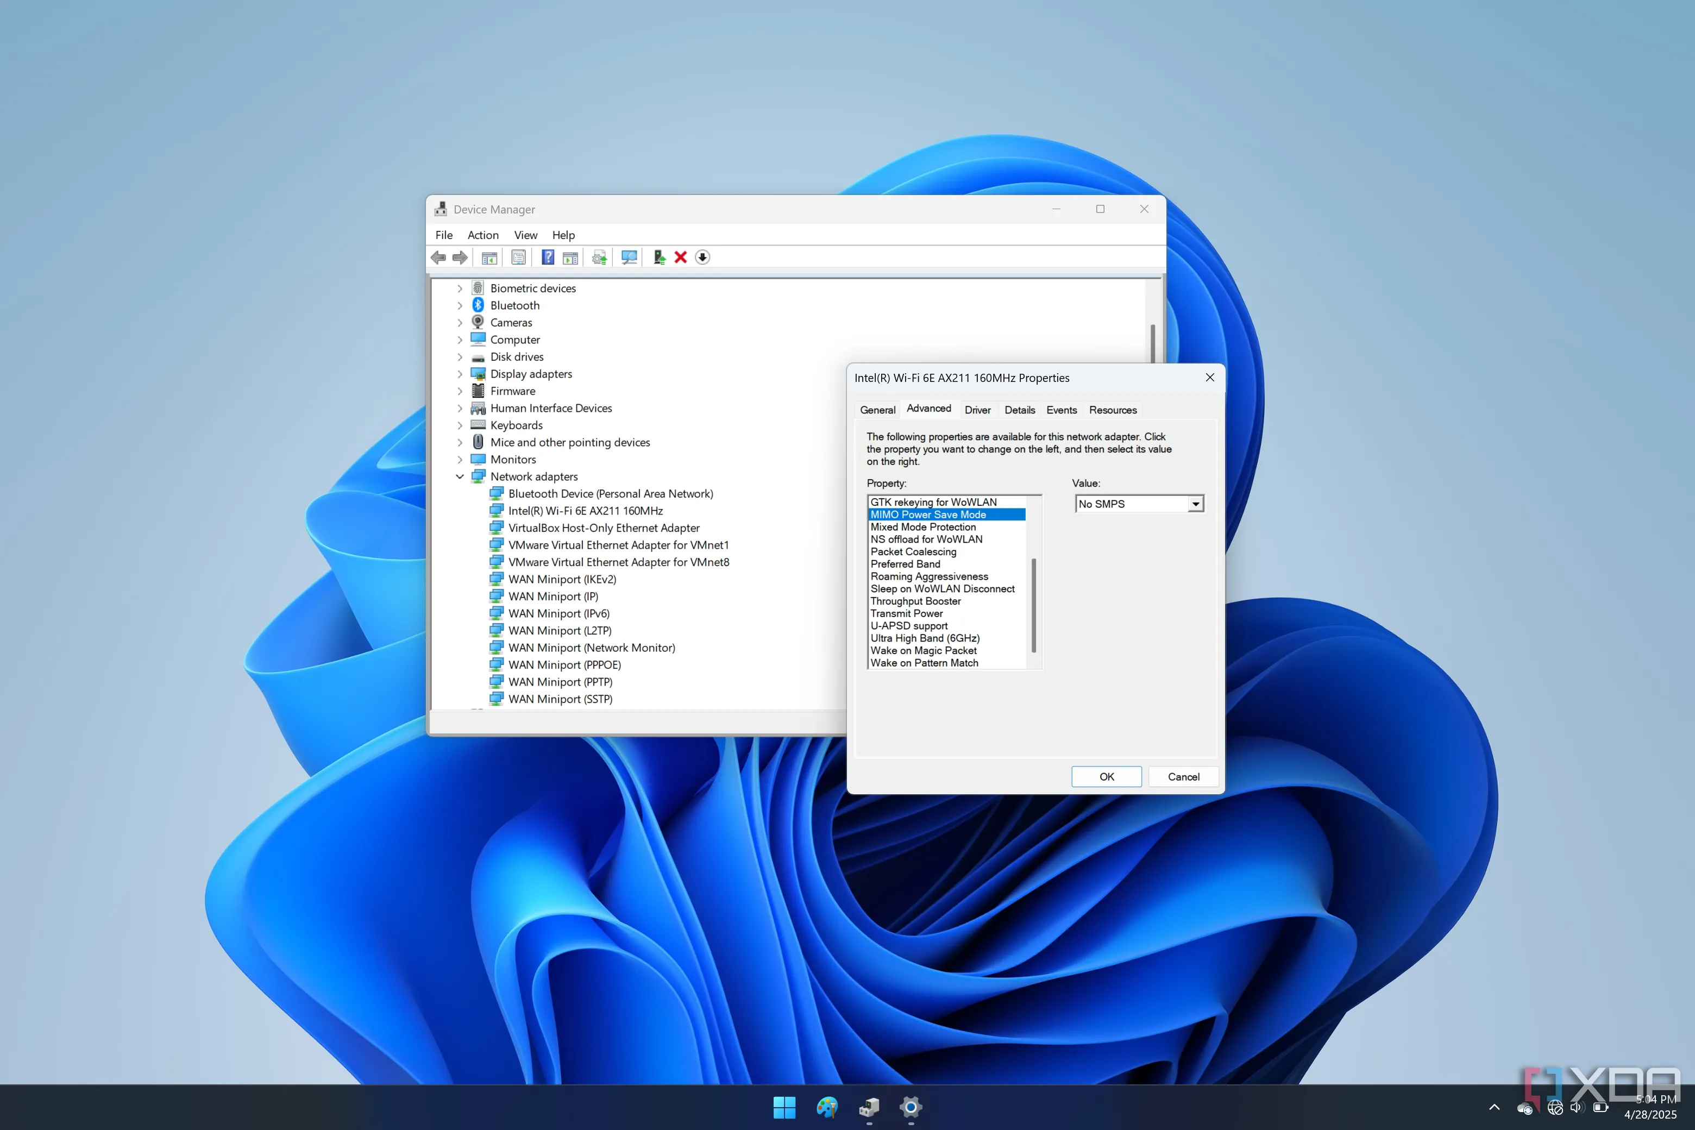Screen dimensions: 1695x1130
Task: Click the Show/Hide Console Tree icon
Action: tap(489, 258)
